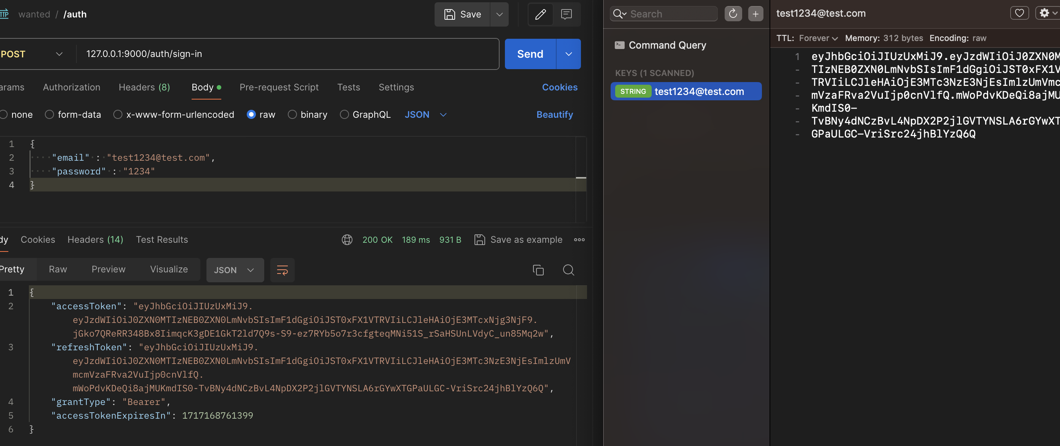Click the Beautify link

[x=554, y=114]
